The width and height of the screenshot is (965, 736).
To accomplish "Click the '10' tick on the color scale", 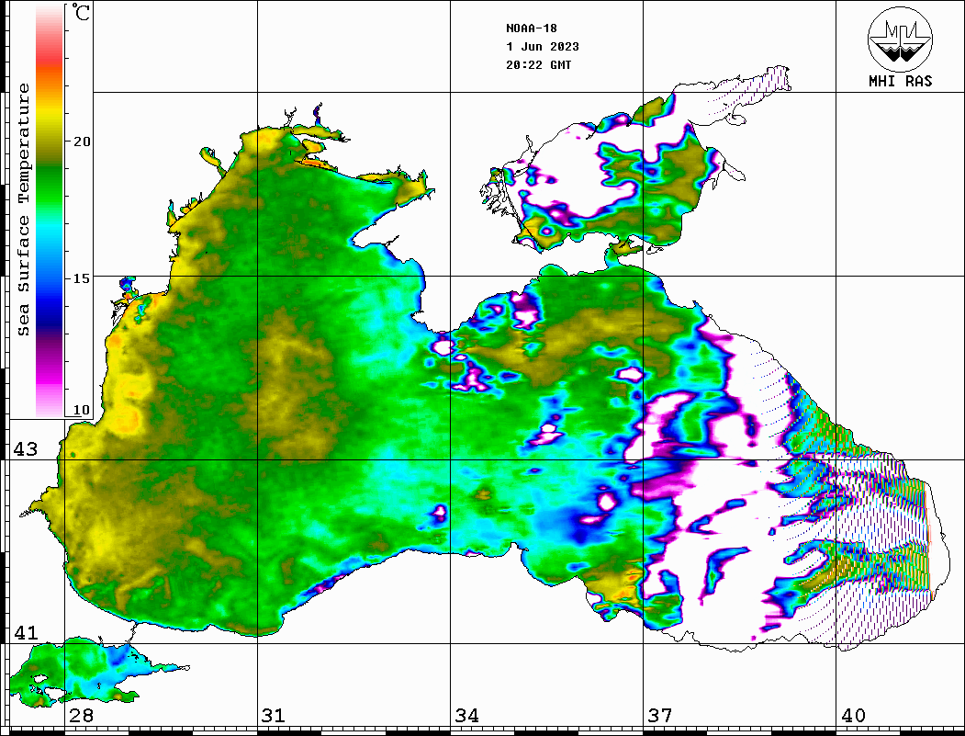I will [81, 410].
